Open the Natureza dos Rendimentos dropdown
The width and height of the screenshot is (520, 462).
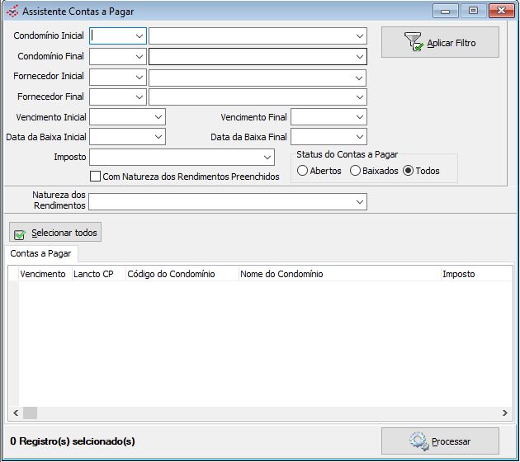pyautogui.click(x=360, y=201)
